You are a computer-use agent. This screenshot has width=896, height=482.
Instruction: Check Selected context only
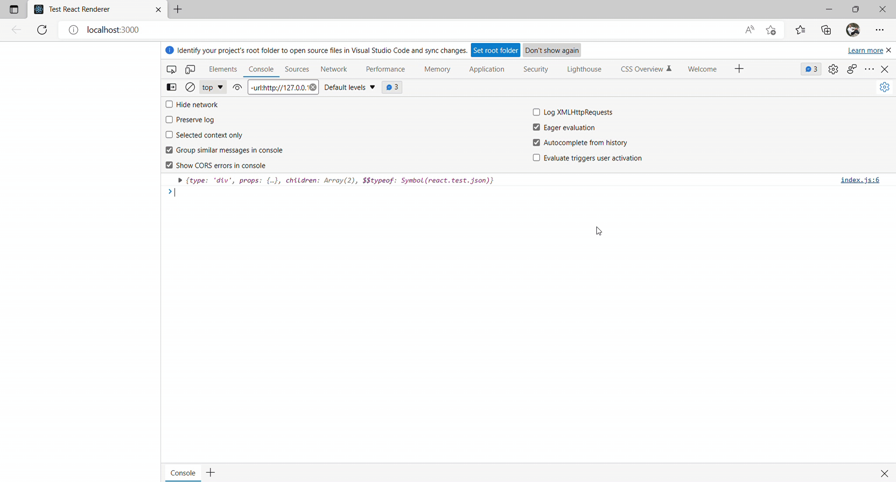coord(169,135)
